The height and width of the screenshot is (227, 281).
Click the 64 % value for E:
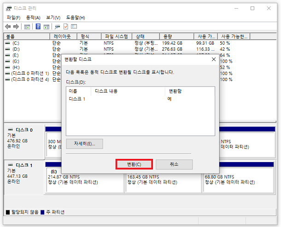(x=225, y=55)
